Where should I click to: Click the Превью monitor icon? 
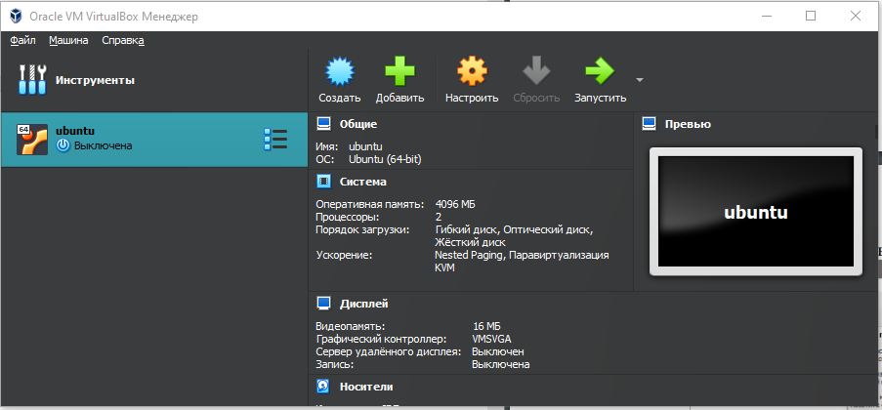coord(650,124)
